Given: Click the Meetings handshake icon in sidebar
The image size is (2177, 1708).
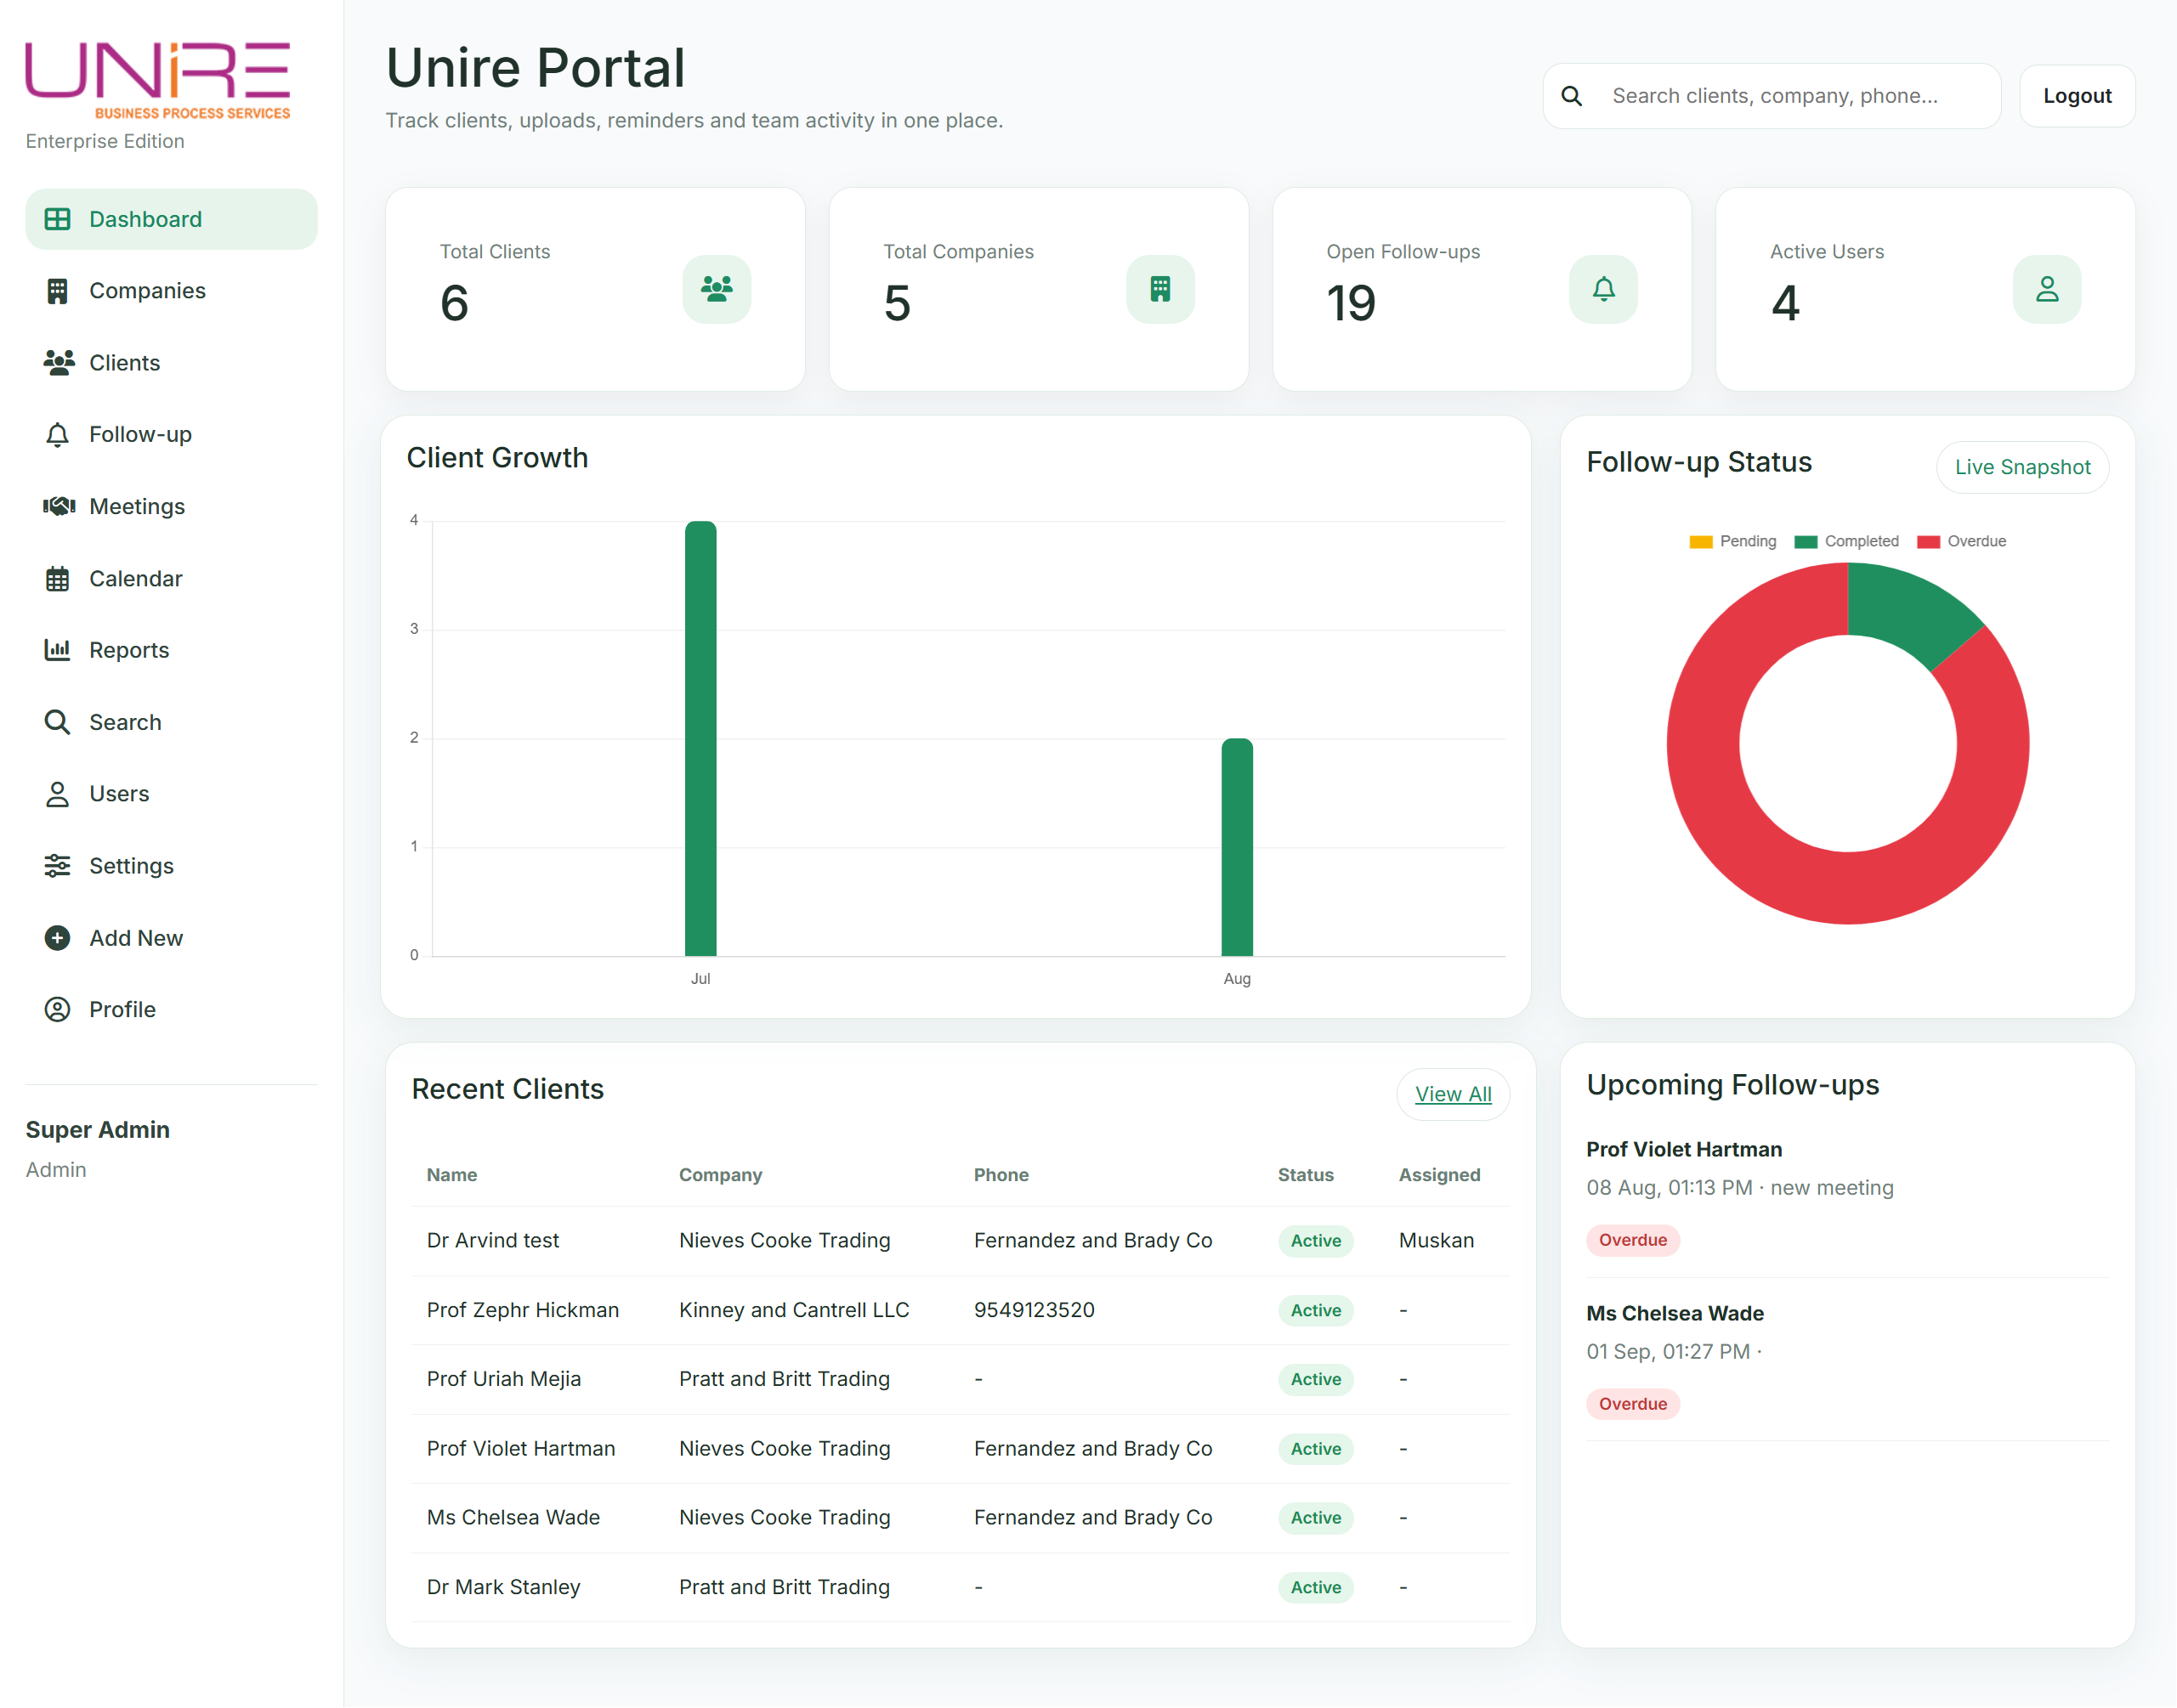Looking at the screenshot, I should point(58,507).
